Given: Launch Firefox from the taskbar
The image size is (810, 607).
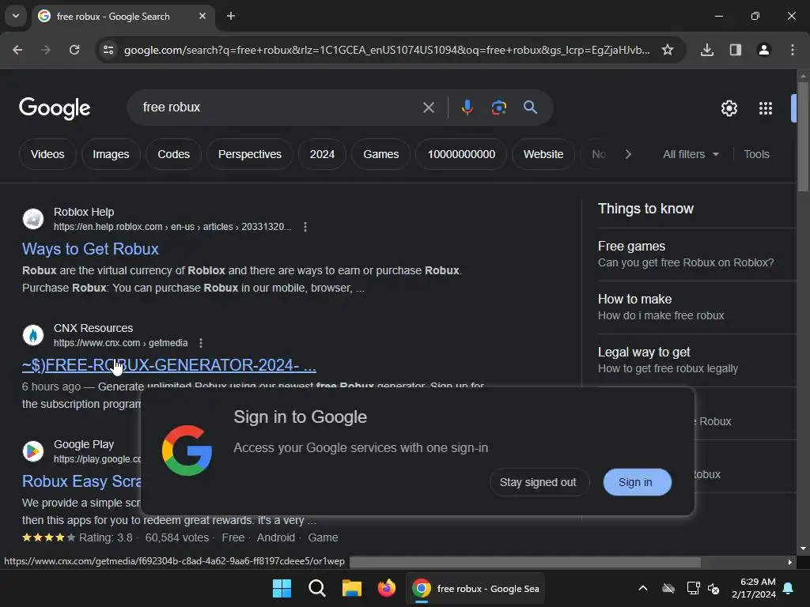Looking at the screenshot, I should [x=386, y=588].
